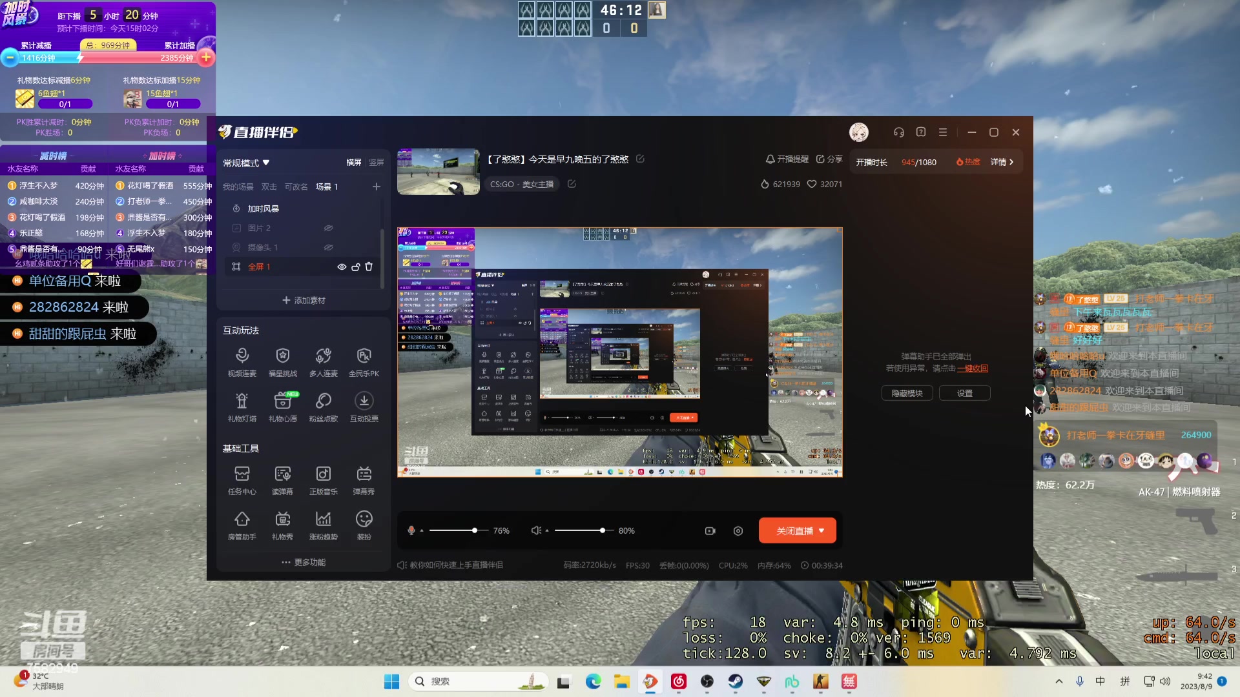The width and height of the screenshot is (1240, 697).
Task: Open 多人连麦 multi-user link
Action: click(323, 362)
